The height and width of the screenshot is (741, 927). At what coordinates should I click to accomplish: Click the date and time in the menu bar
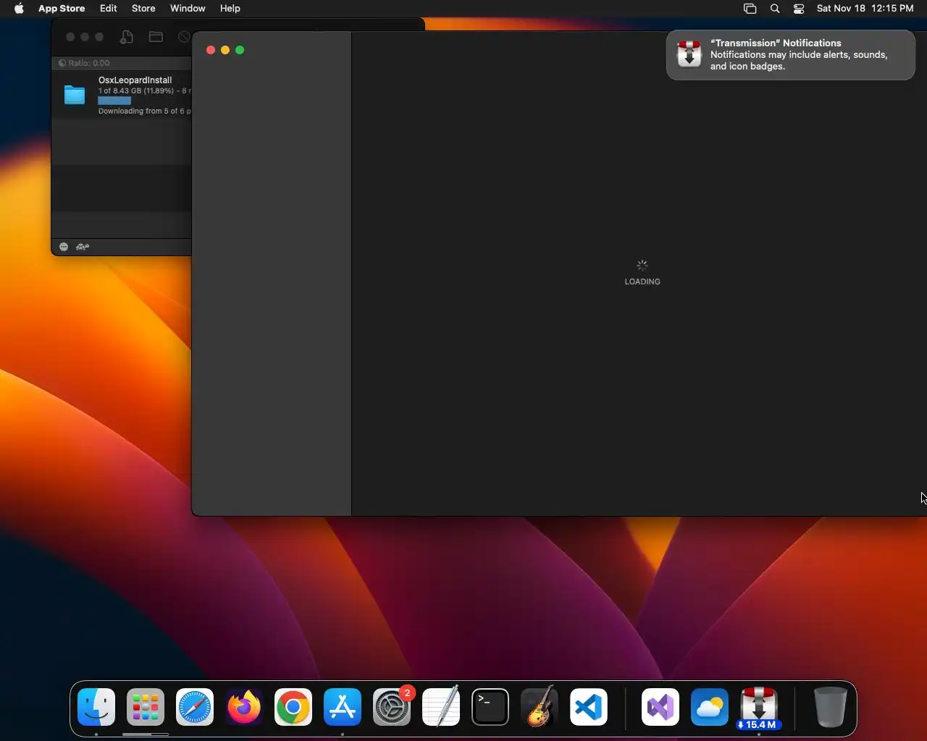[865, 9]
